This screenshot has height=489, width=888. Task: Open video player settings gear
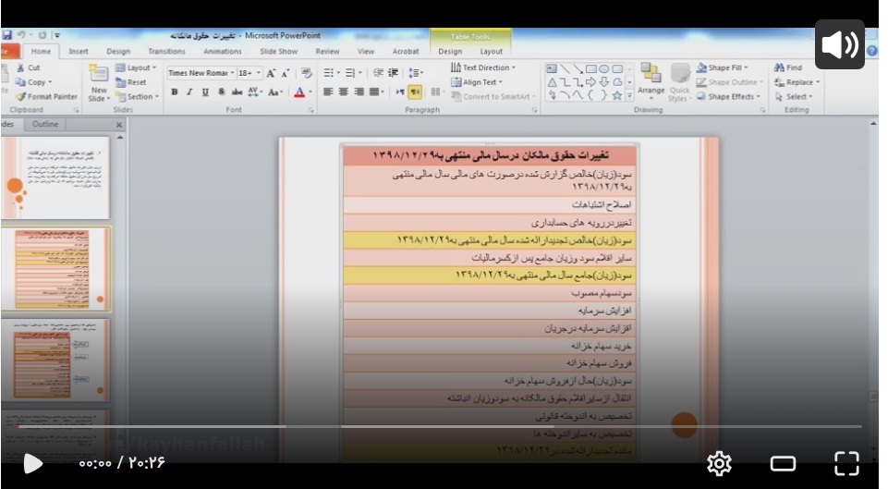pos(719,463)
